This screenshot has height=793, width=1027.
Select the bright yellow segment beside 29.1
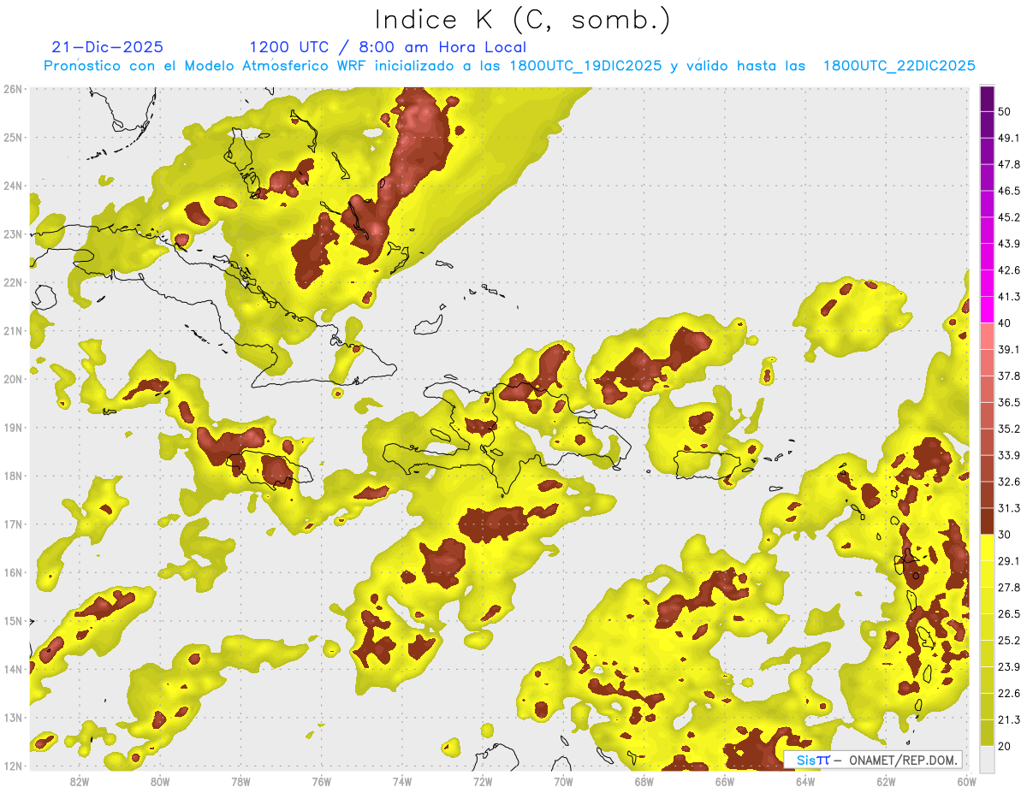(x=988, y=547)
